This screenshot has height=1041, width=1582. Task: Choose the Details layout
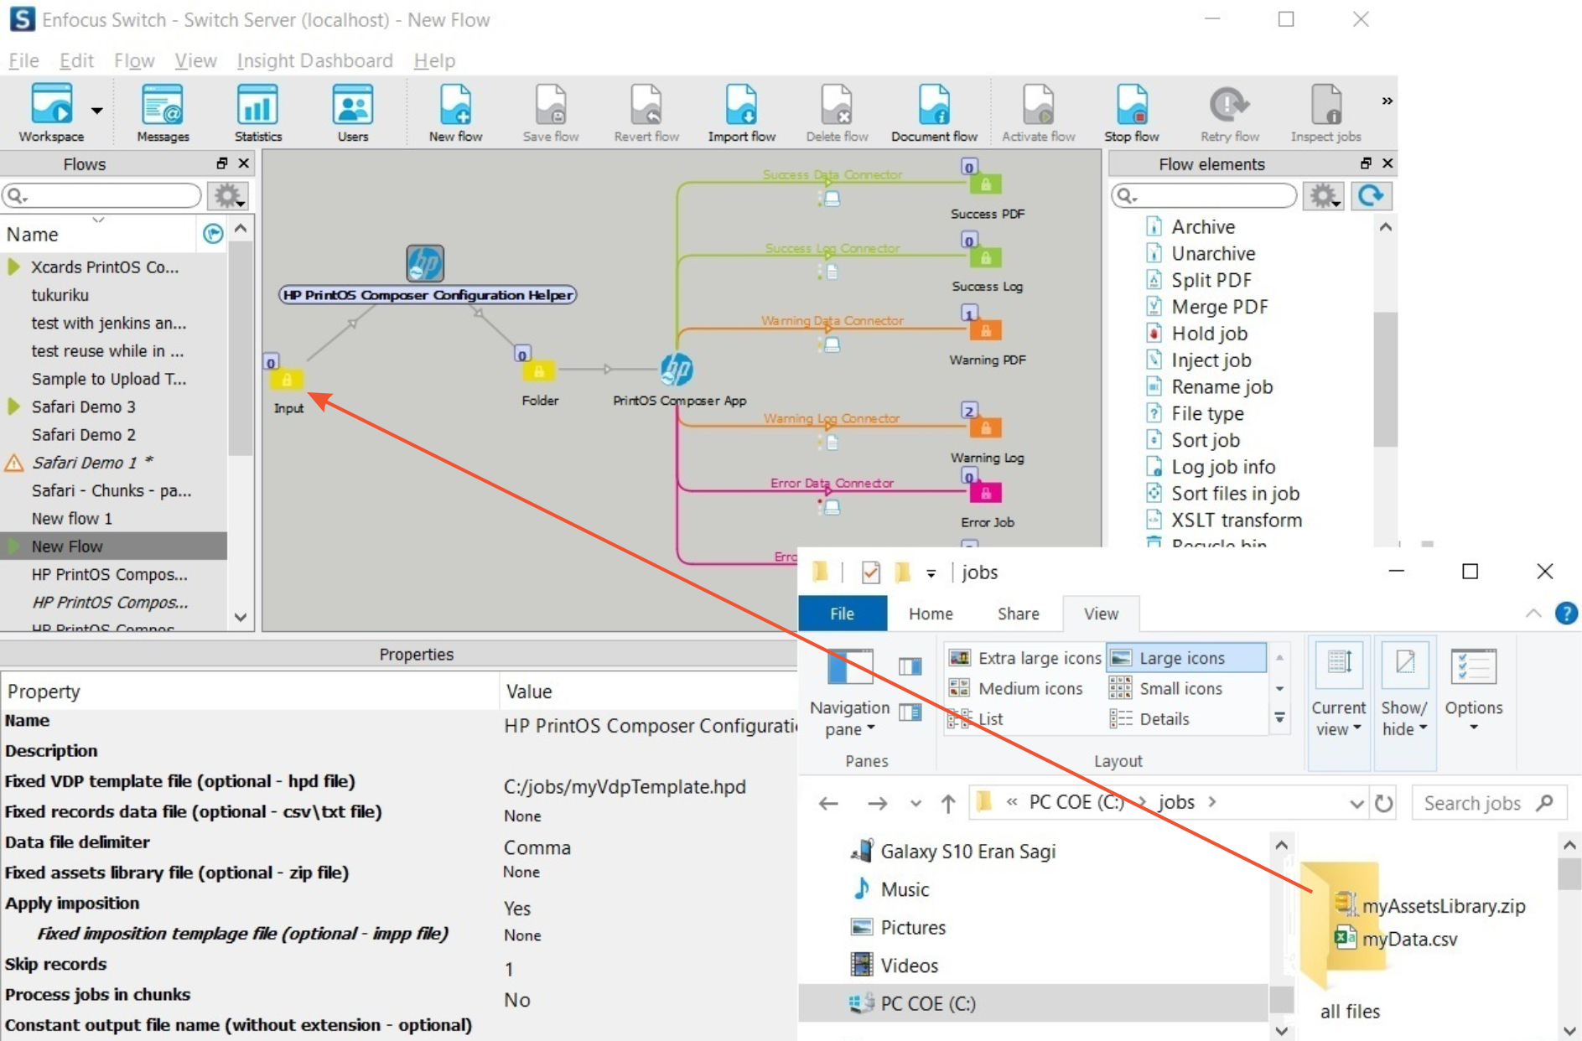[1149, 718]
